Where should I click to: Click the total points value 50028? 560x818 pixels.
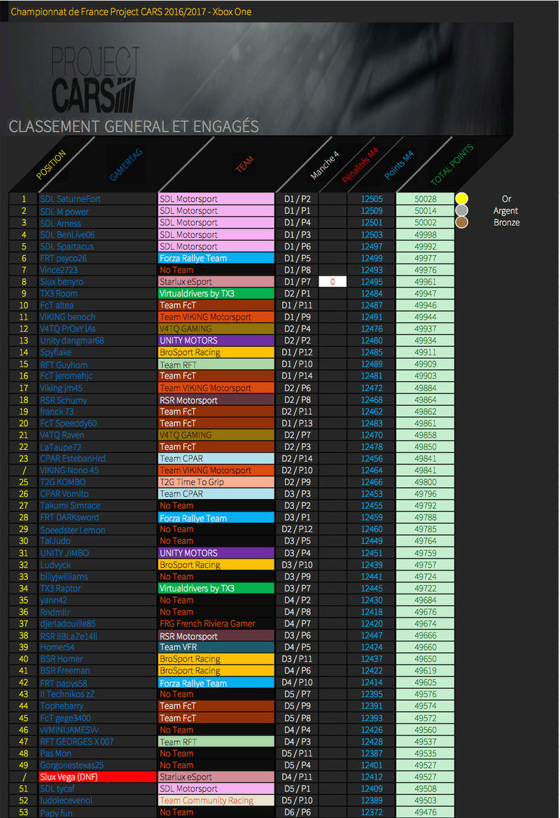[x=425, y=199]
